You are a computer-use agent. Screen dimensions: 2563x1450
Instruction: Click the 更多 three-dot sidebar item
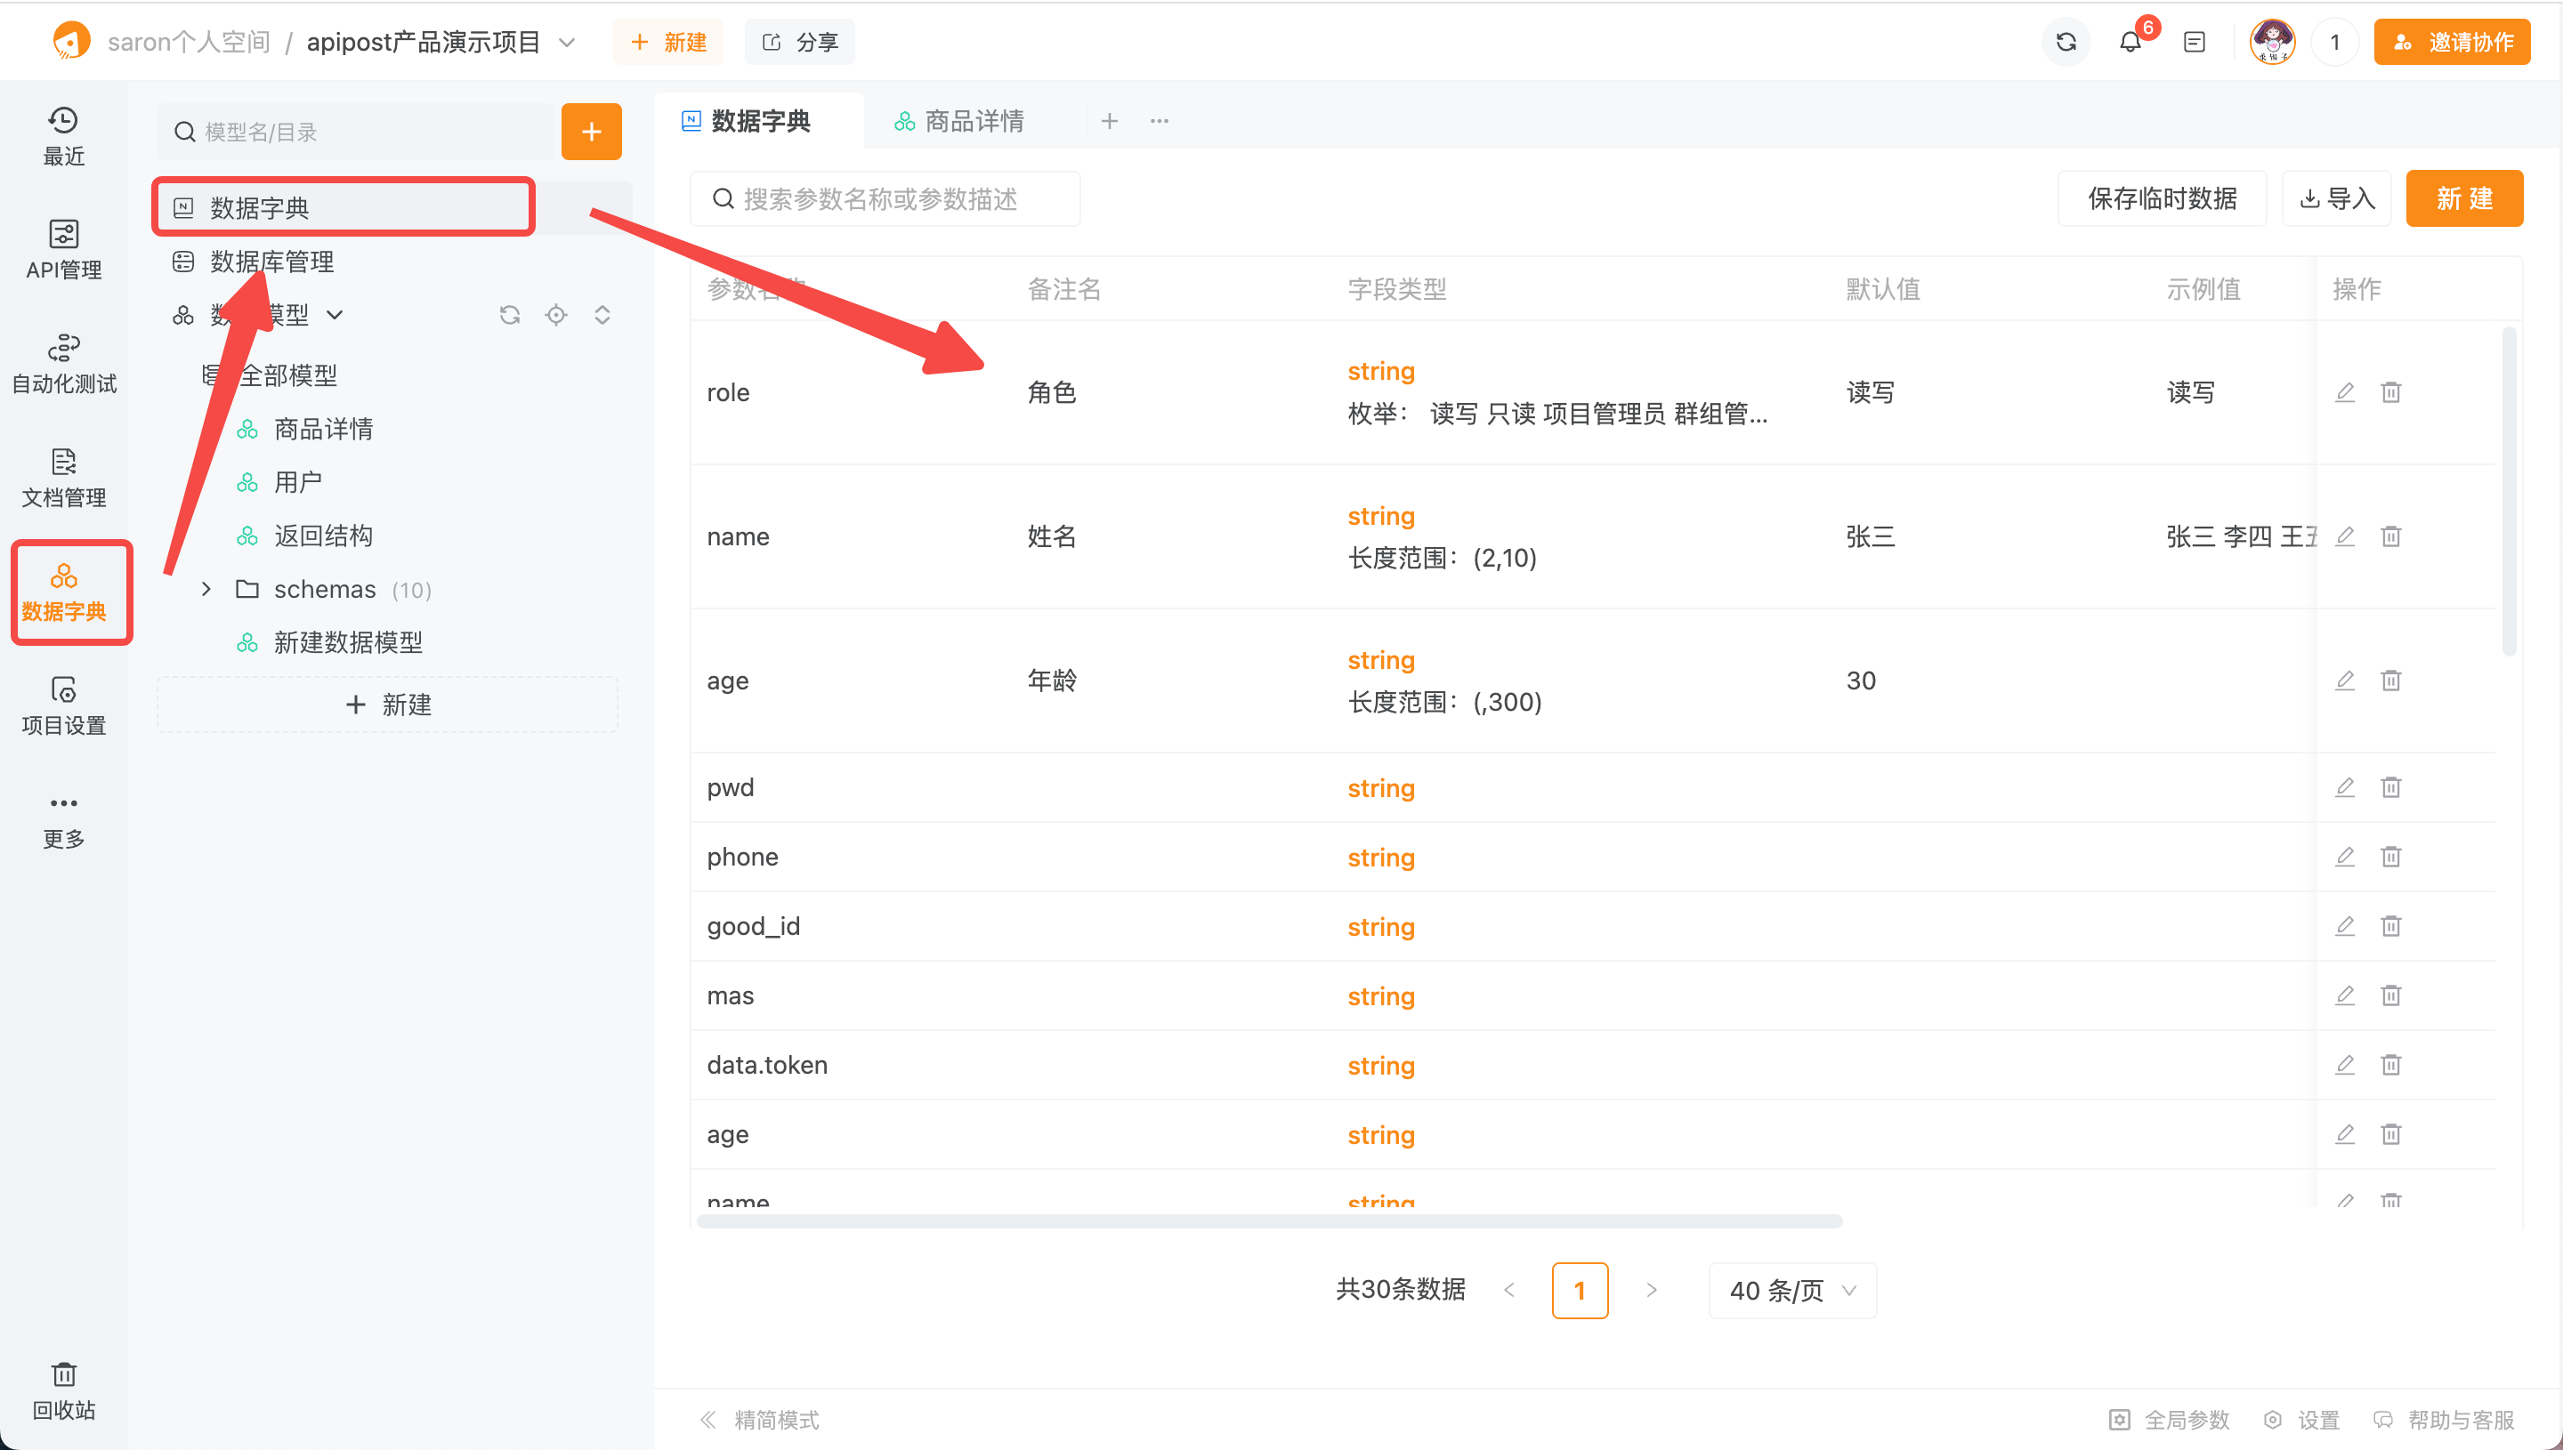(x=64, y=820)
